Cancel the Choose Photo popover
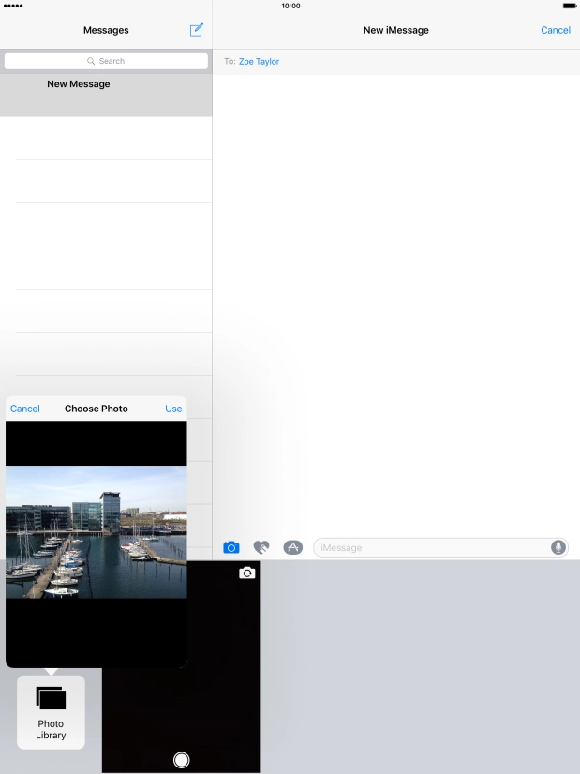 (25, 409)
